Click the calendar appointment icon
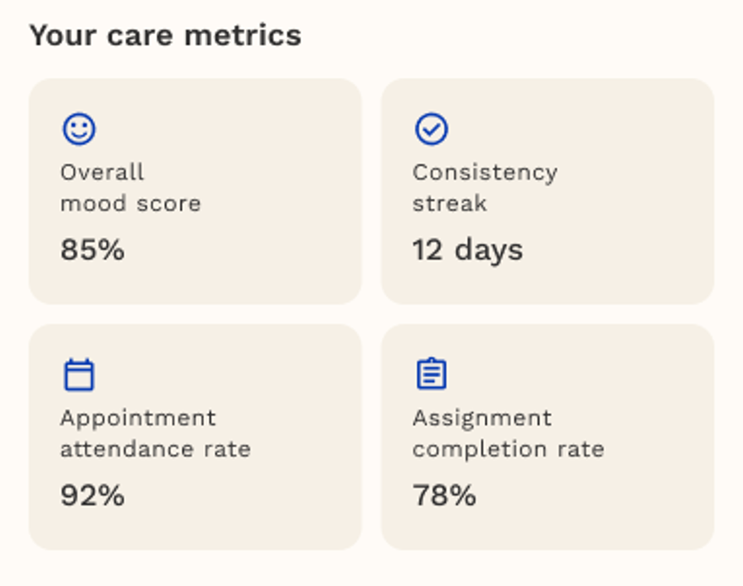Screen dimensions: 743x586 pos(79,374)
